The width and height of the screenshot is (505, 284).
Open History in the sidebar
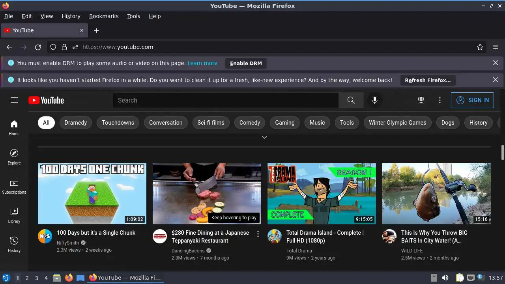[14, 245]
